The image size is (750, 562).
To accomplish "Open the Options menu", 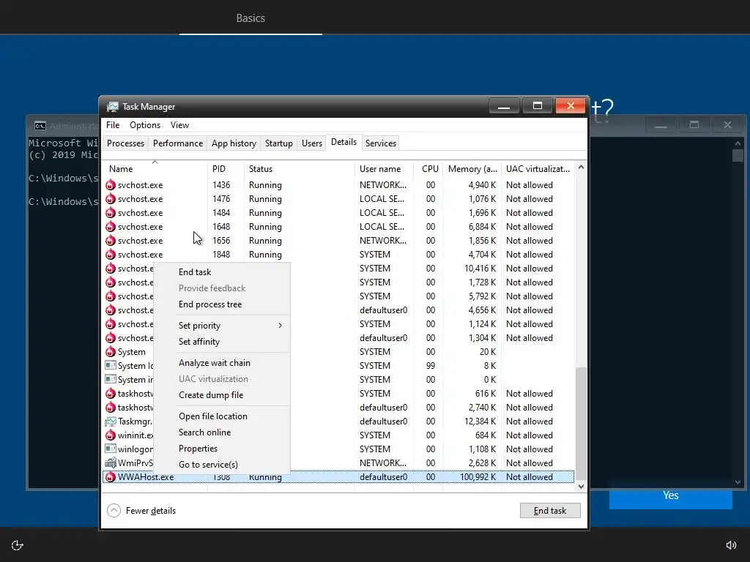I will click(145, 125).
